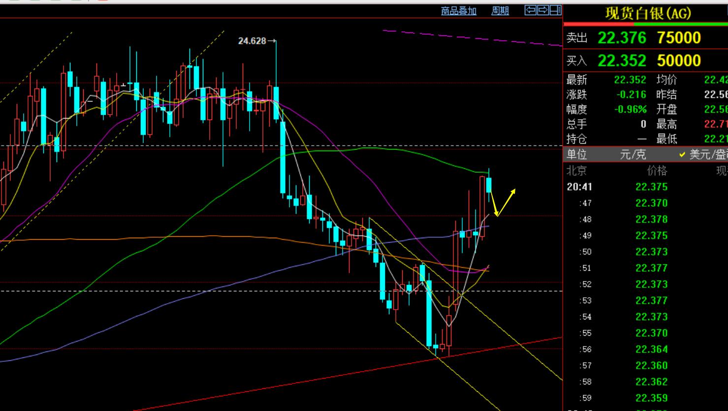
Task: Click the 持仓 label
Action: click(x=577, y=139)
